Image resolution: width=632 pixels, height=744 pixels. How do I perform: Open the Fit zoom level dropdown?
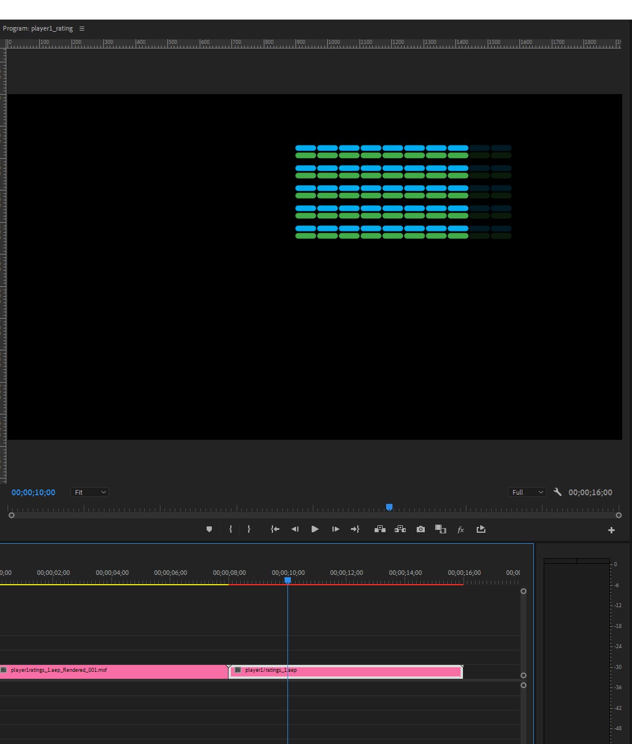coord(89,492)
